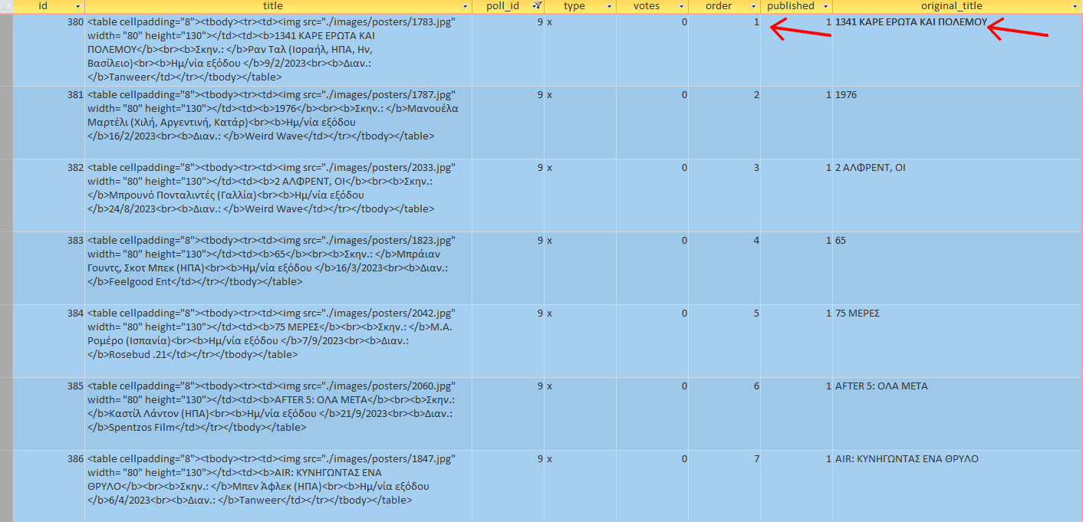The width and height of the screenshot is (1083, 522).
Task: Expand the original_title column dropdown
Action: (1075, 6)
